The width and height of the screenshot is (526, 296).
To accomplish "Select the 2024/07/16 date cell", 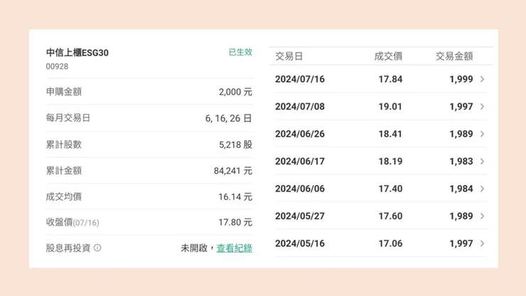I will 300,79.
